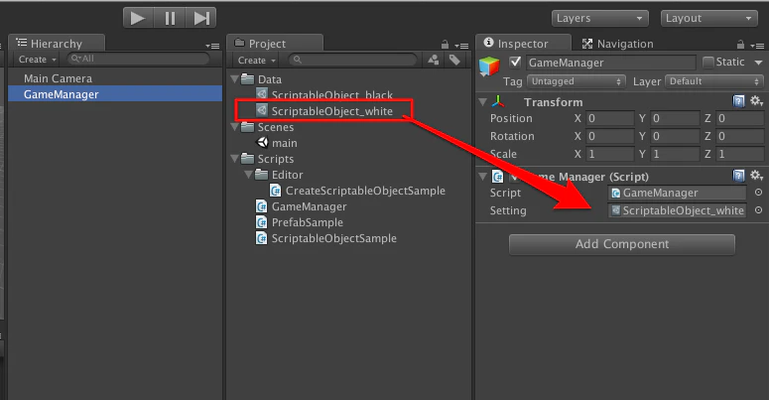Toggle the Project panel lock icon
Viewport: 769px width, 400px height.
(445, 45)
